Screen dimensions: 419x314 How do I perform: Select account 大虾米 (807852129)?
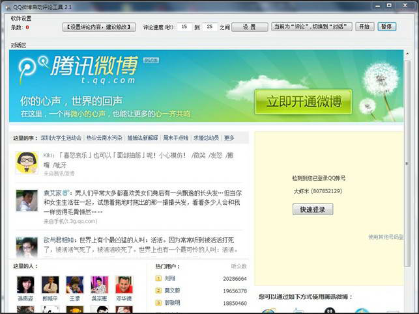pyautogui.click(x=318, y=191)
